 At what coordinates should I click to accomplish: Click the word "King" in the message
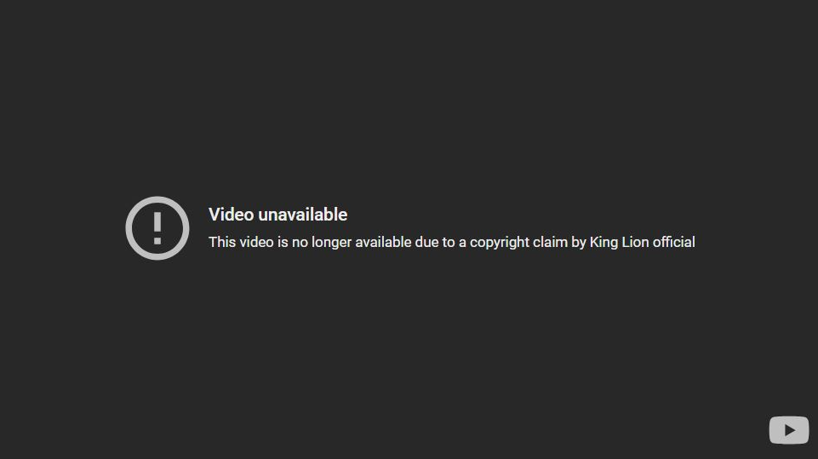pos(603,243)
